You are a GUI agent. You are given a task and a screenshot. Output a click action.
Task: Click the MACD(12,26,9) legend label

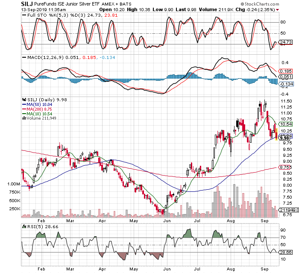(x=45, y=57)
